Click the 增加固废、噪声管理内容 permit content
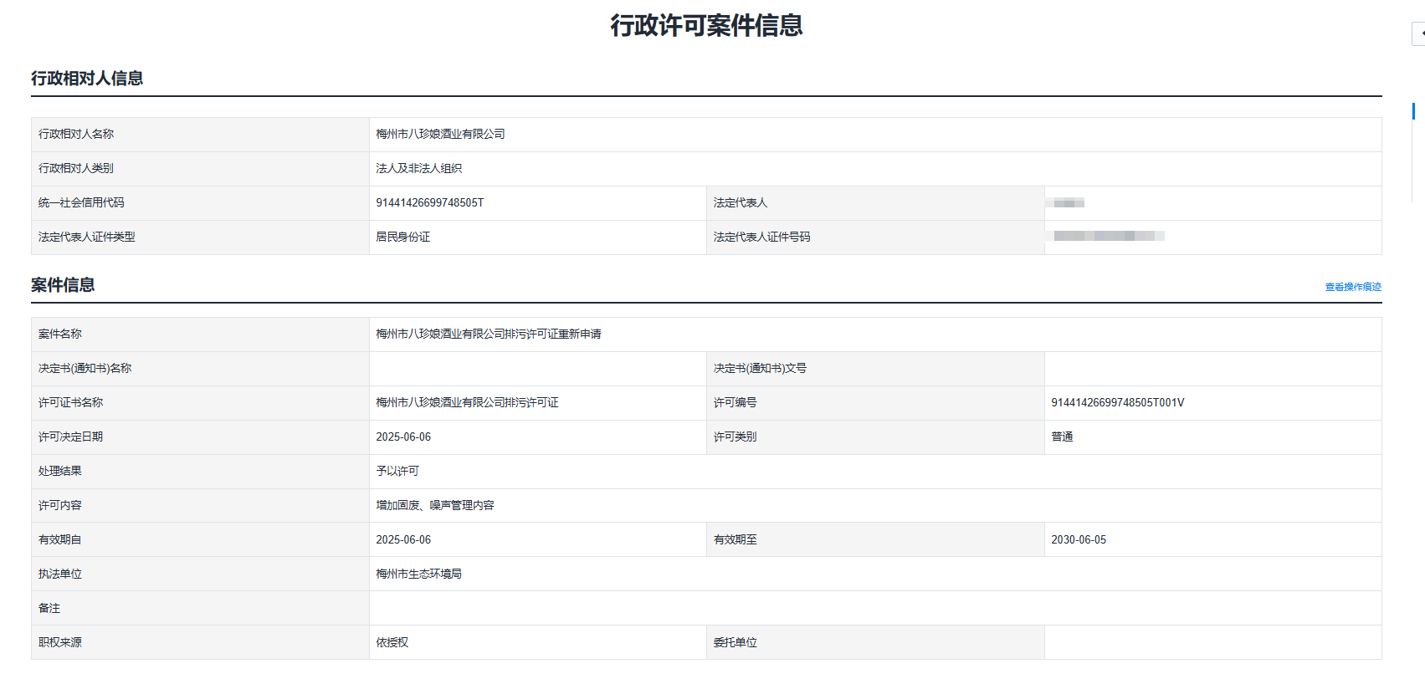The height and width of the screenshot is (674, 1425). click(x=434, y=505)
